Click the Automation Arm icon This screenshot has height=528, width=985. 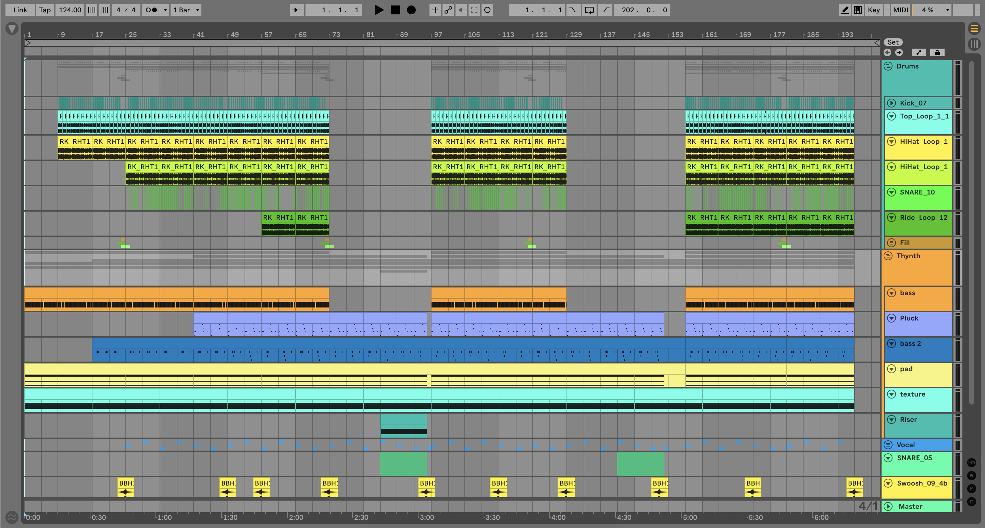click(x=448, y=10)
